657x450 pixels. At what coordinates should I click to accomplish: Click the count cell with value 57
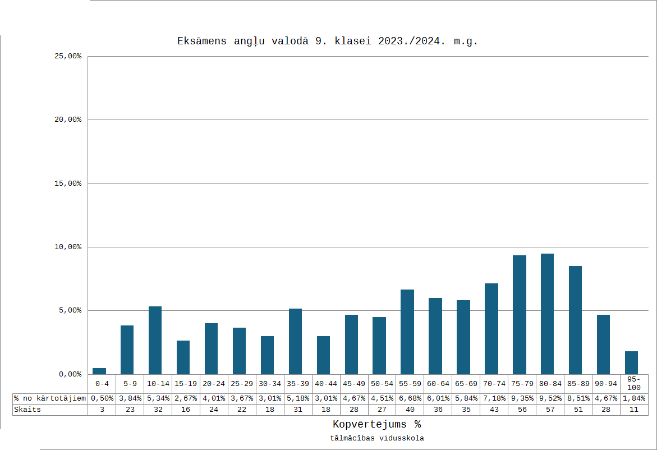[x=550, y=410]
